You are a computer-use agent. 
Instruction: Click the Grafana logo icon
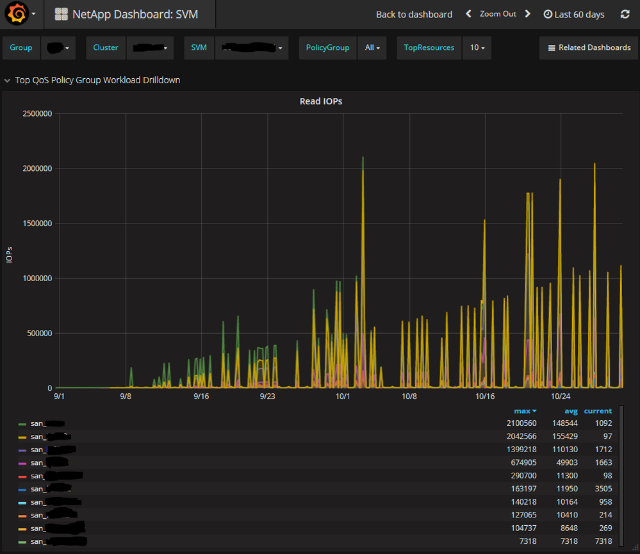tap(17, 13)
